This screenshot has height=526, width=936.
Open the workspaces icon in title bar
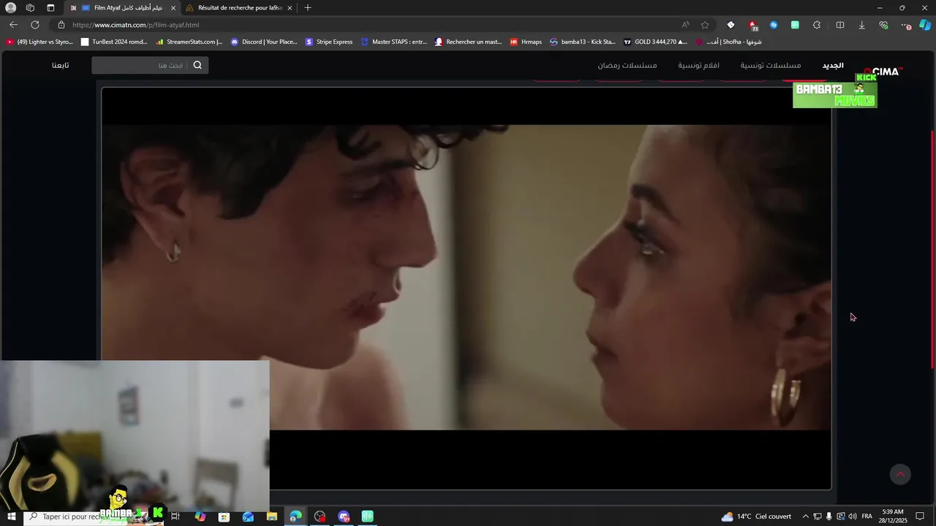[30, 8]
